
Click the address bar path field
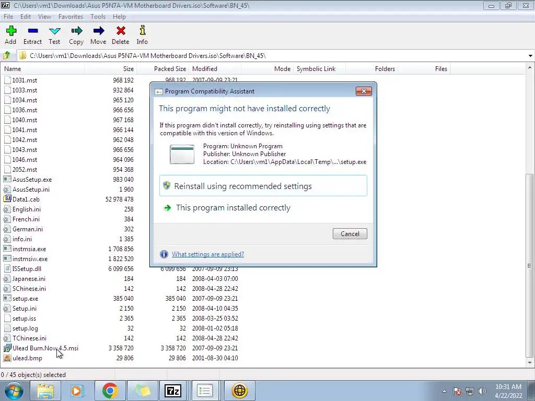(273, 55)
